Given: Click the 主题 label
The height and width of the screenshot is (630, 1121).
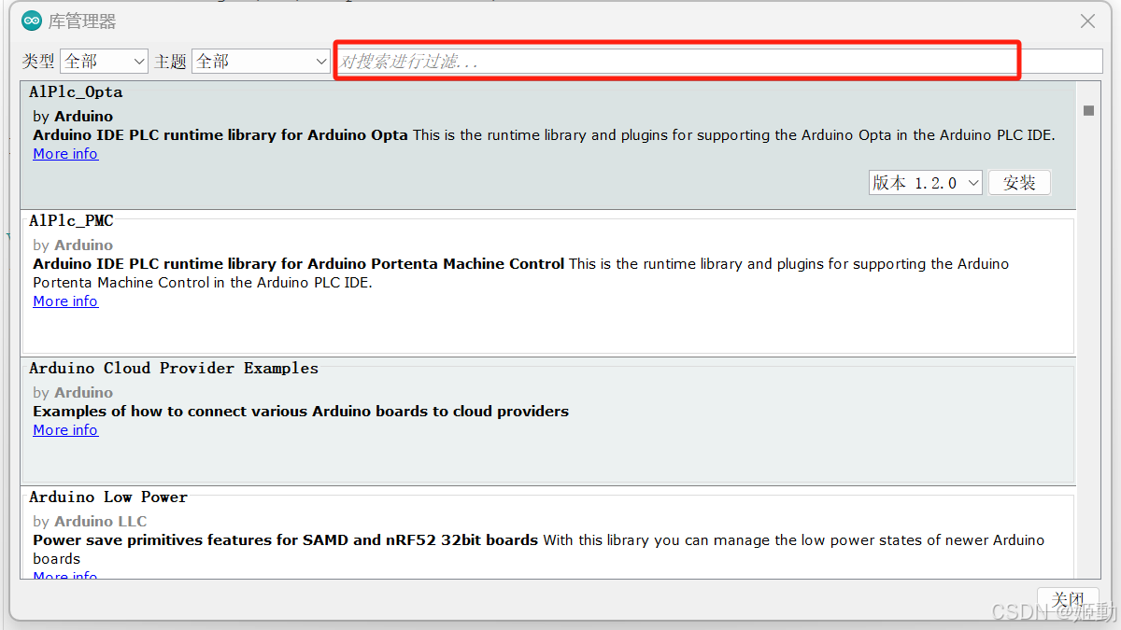Looking at the screenshot, I should [x=170, y=62].
